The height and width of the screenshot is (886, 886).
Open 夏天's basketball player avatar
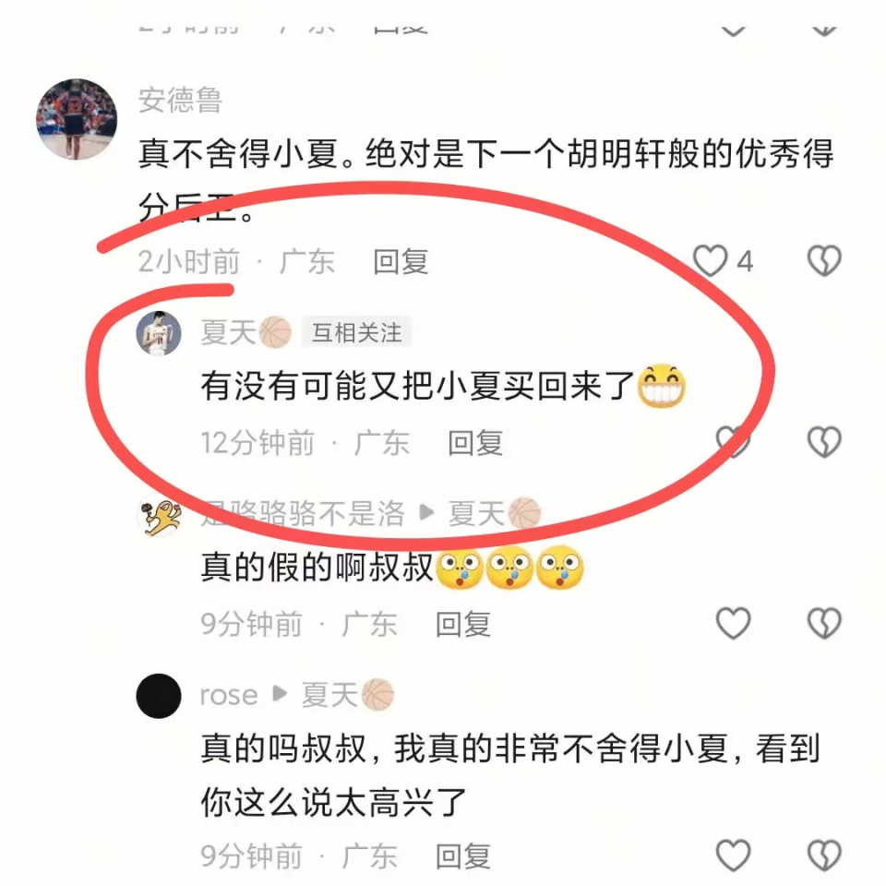tap(159, 333)
